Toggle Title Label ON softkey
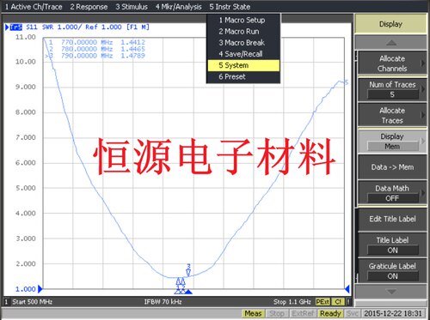Screen dimensions: 430x320 391,245
